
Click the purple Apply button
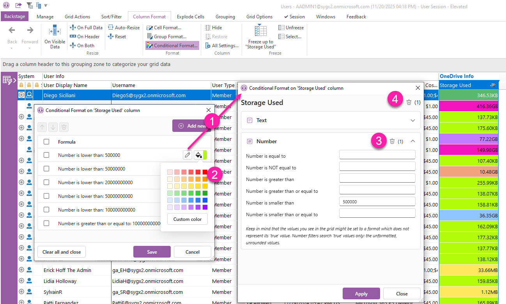[361, 294]
